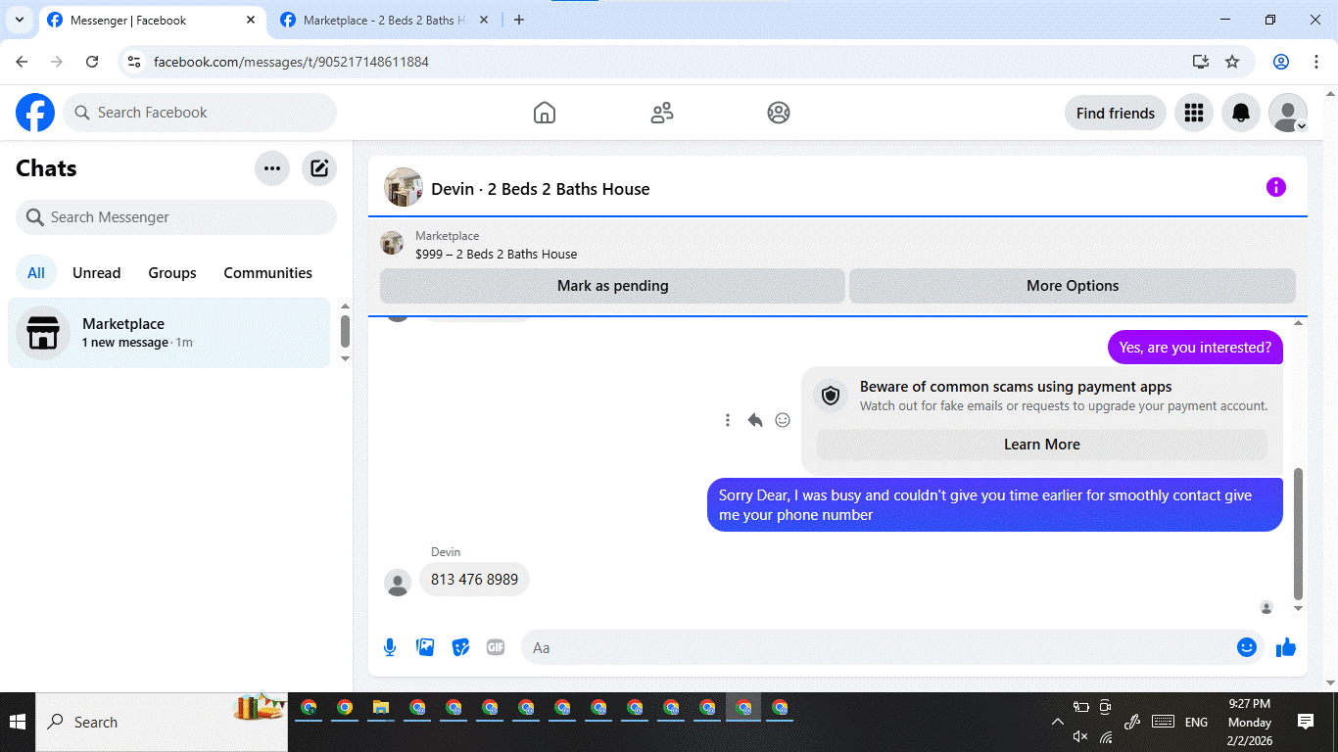The height and width of the screenshot is (752, 1338).
Task: Open the More Options menu for listing
Action: point(1073,286)
